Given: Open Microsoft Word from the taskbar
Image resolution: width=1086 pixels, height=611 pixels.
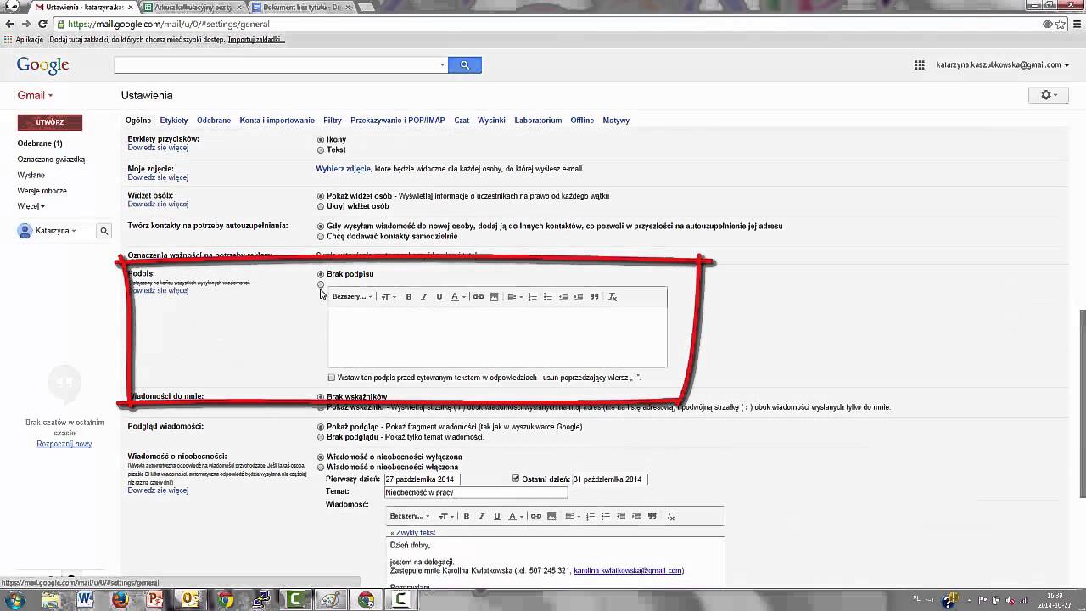Looking at the screenshot, I should click(85, 600).
